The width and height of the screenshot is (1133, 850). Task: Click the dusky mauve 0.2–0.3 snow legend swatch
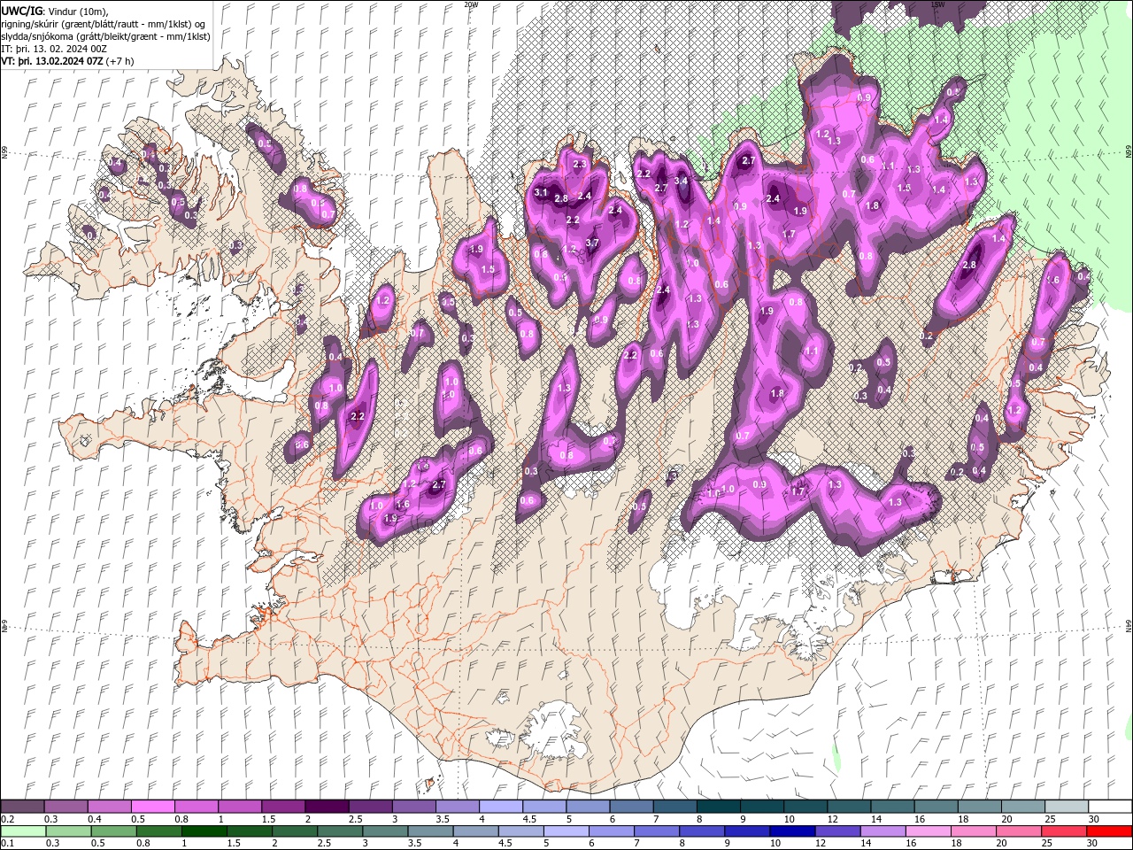[x=22, y=807]
